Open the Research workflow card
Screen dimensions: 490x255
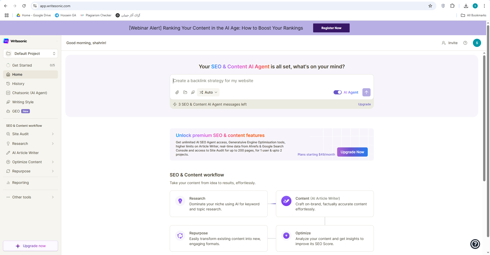tap(219, 204)
